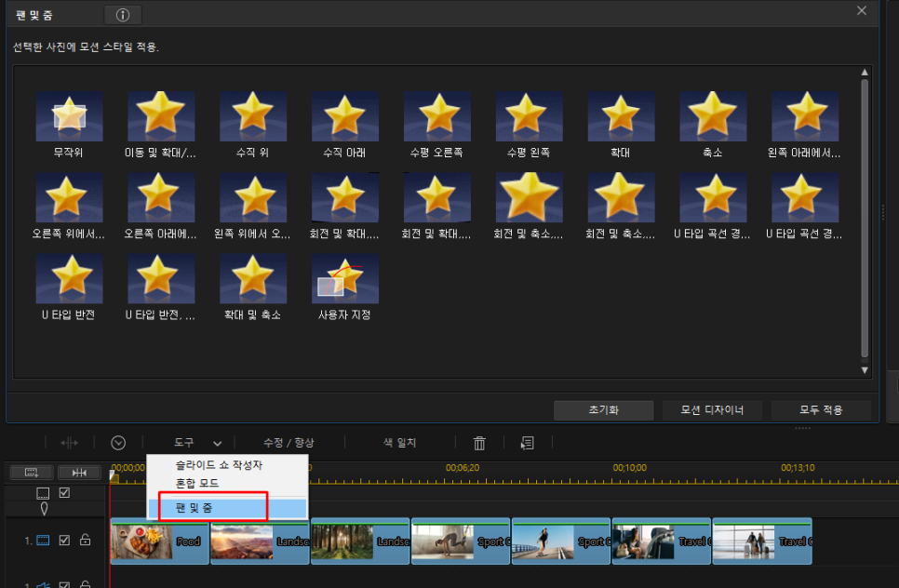Click the 모두 적용 button

coord(821,410)
